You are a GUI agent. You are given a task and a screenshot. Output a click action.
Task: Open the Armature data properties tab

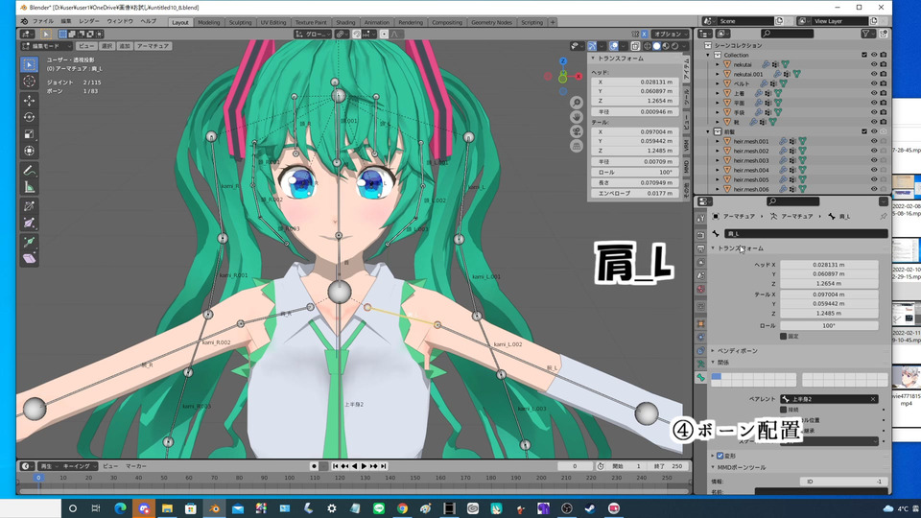point(700,365)
